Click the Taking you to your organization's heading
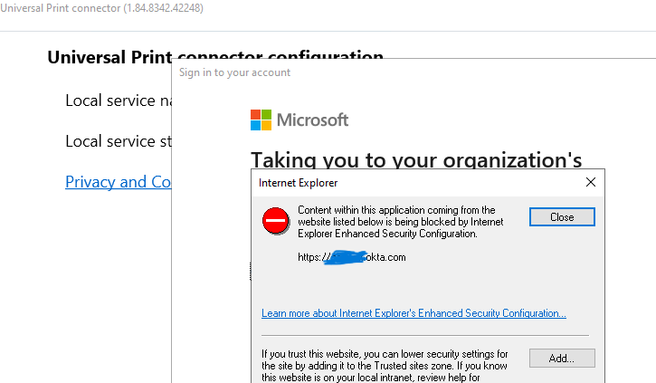 tap(415, 159)
